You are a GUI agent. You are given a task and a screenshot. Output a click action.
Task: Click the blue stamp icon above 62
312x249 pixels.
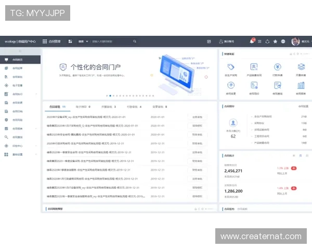point(233,123)
